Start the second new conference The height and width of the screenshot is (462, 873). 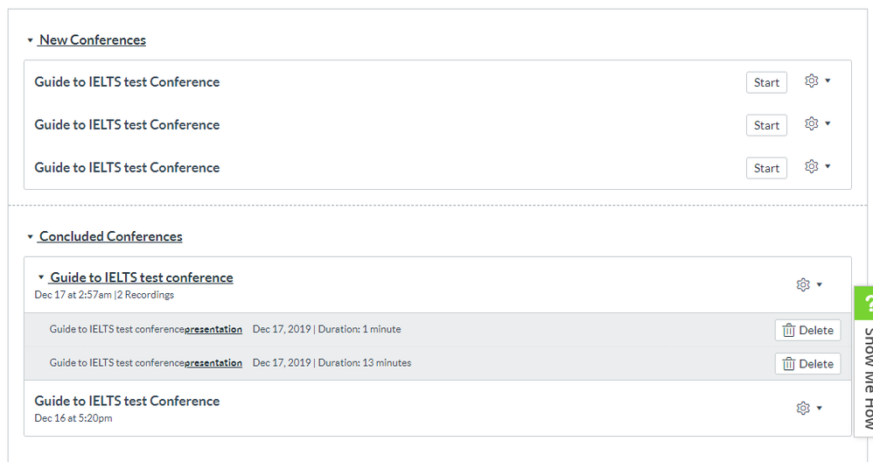point(766,125)
